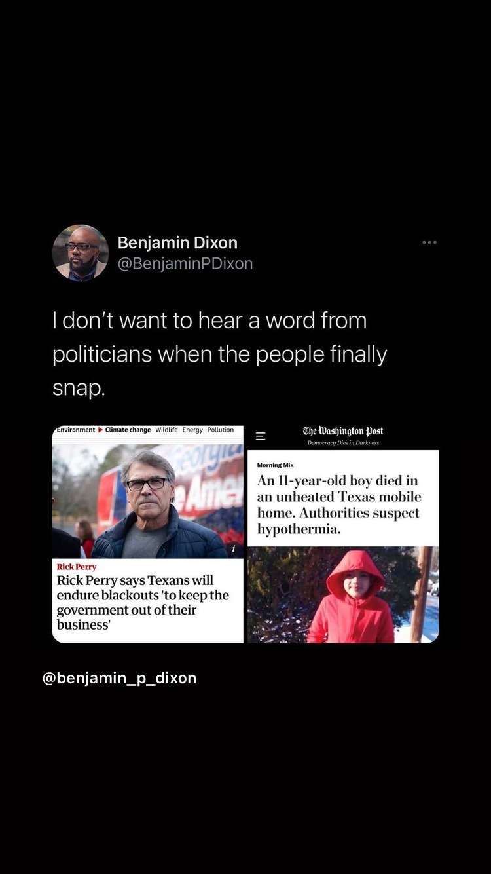Open the photo of Rick Perry
Image resolution: width=491 pixels, height=874 pixels.
pos(148,501)
